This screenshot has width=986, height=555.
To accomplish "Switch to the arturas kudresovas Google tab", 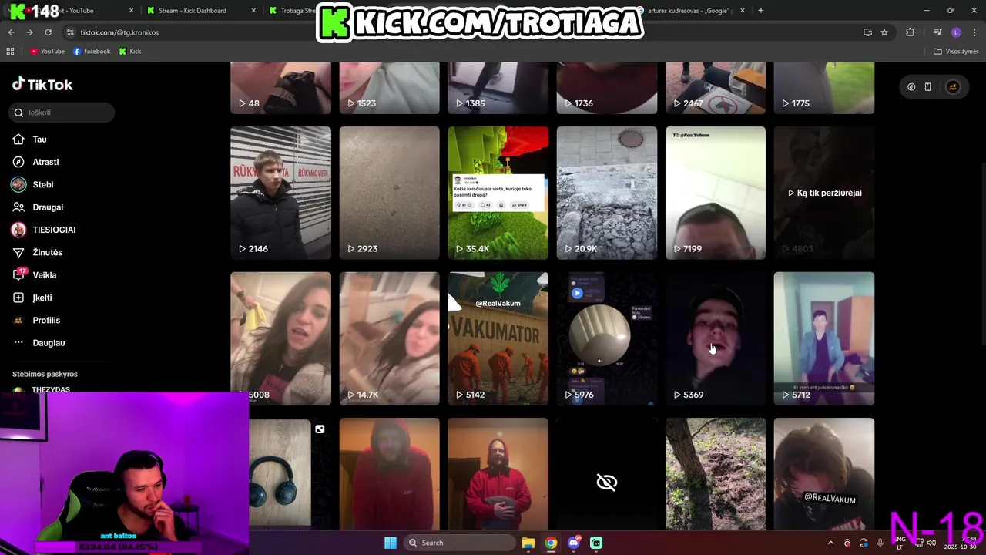I will click(689, 11).
